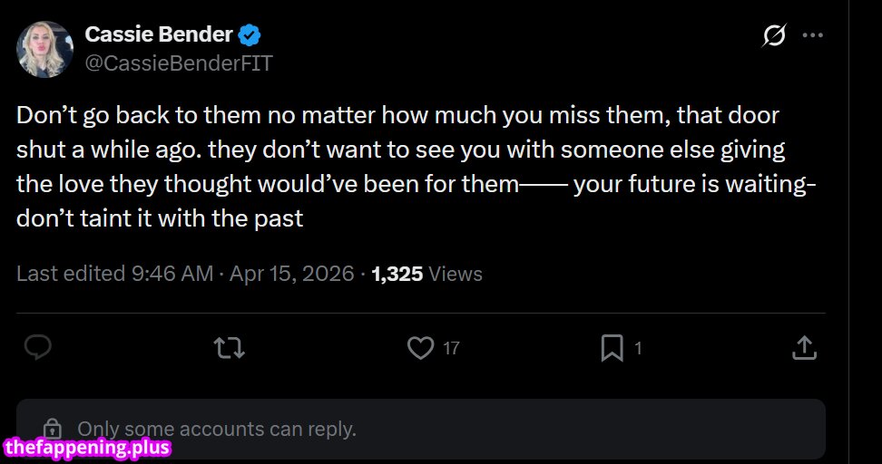882x464 pixels.
Task: Share the post with the upload arrow icon
Action: coord(804,347)
